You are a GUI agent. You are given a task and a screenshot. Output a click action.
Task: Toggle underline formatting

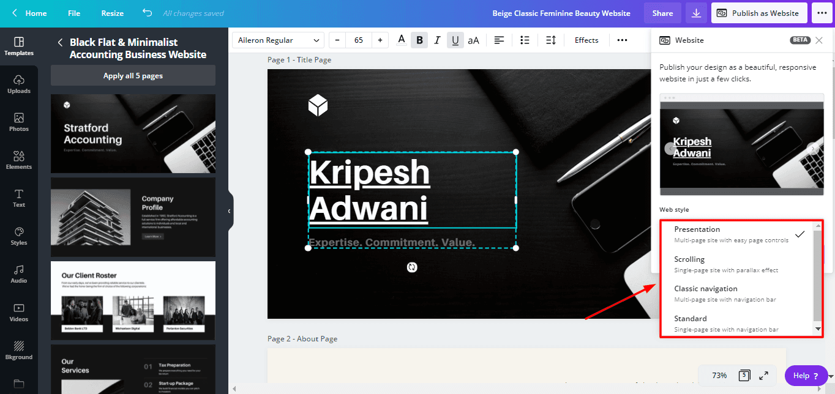(x=455, y=40)
